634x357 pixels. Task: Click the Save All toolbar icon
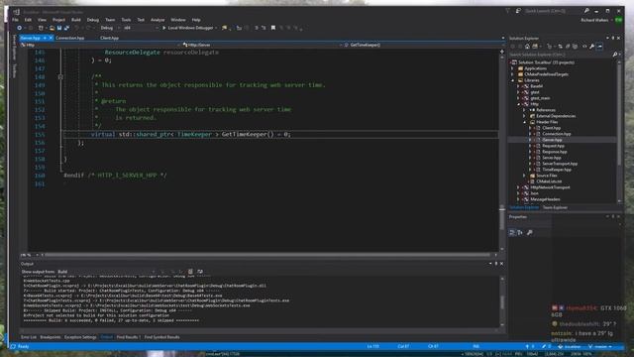[66, 28]
